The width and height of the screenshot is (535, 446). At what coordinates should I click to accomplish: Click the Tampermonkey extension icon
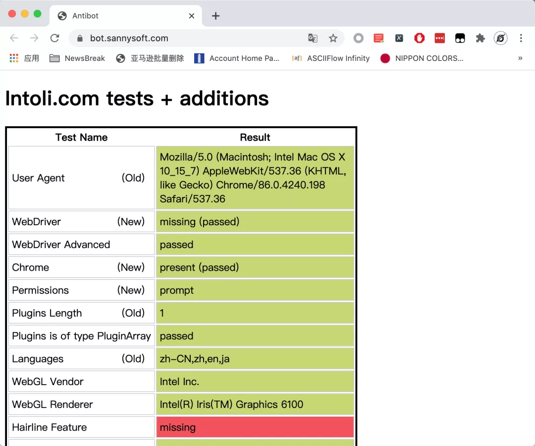(460, 38)
